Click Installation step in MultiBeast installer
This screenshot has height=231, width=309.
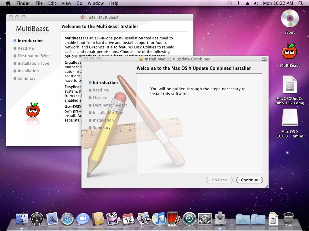pyautogui.click(x=26, y=71)
